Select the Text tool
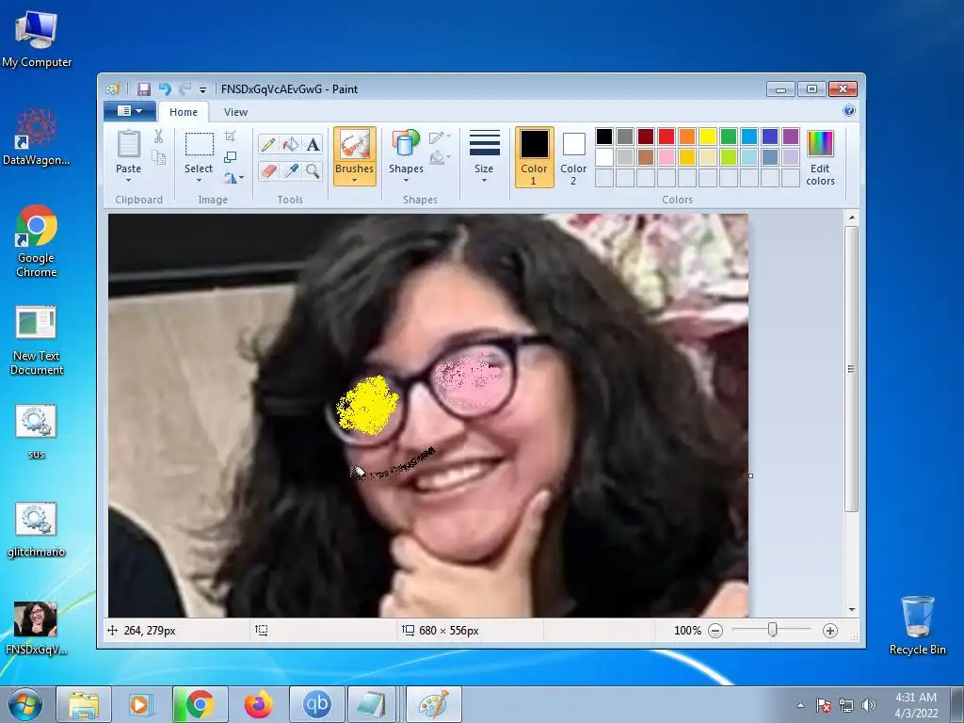The image size is (964, 723). (313, 144)
